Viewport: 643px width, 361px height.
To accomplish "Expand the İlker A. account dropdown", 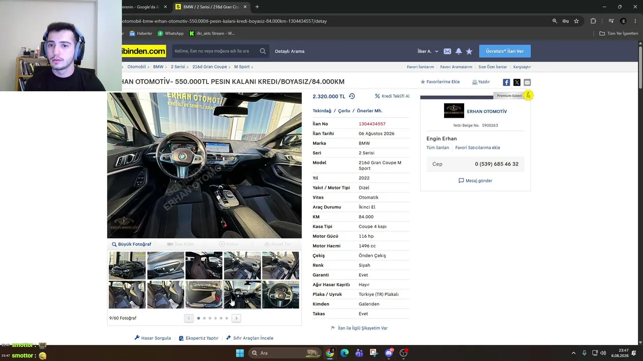I will (x=428, y=51).
